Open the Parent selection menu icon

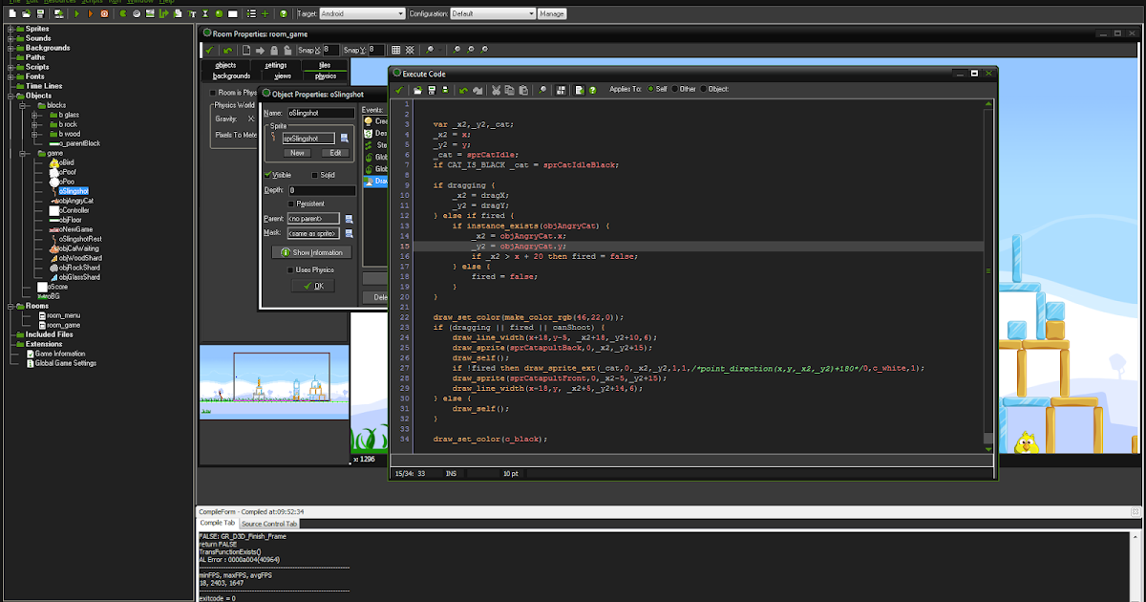pos(350,219)
